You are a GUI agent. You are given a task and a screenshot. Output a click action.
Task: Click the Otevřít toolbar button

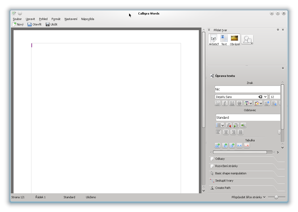34,24
